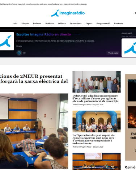Click the station logo in player
This screenshot has height=170, width=136.
(7, 41)
